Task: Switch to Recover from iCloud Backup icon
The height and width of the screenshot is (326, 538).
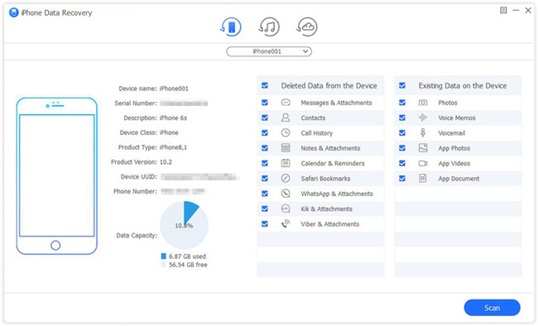Action: point(307,26)
